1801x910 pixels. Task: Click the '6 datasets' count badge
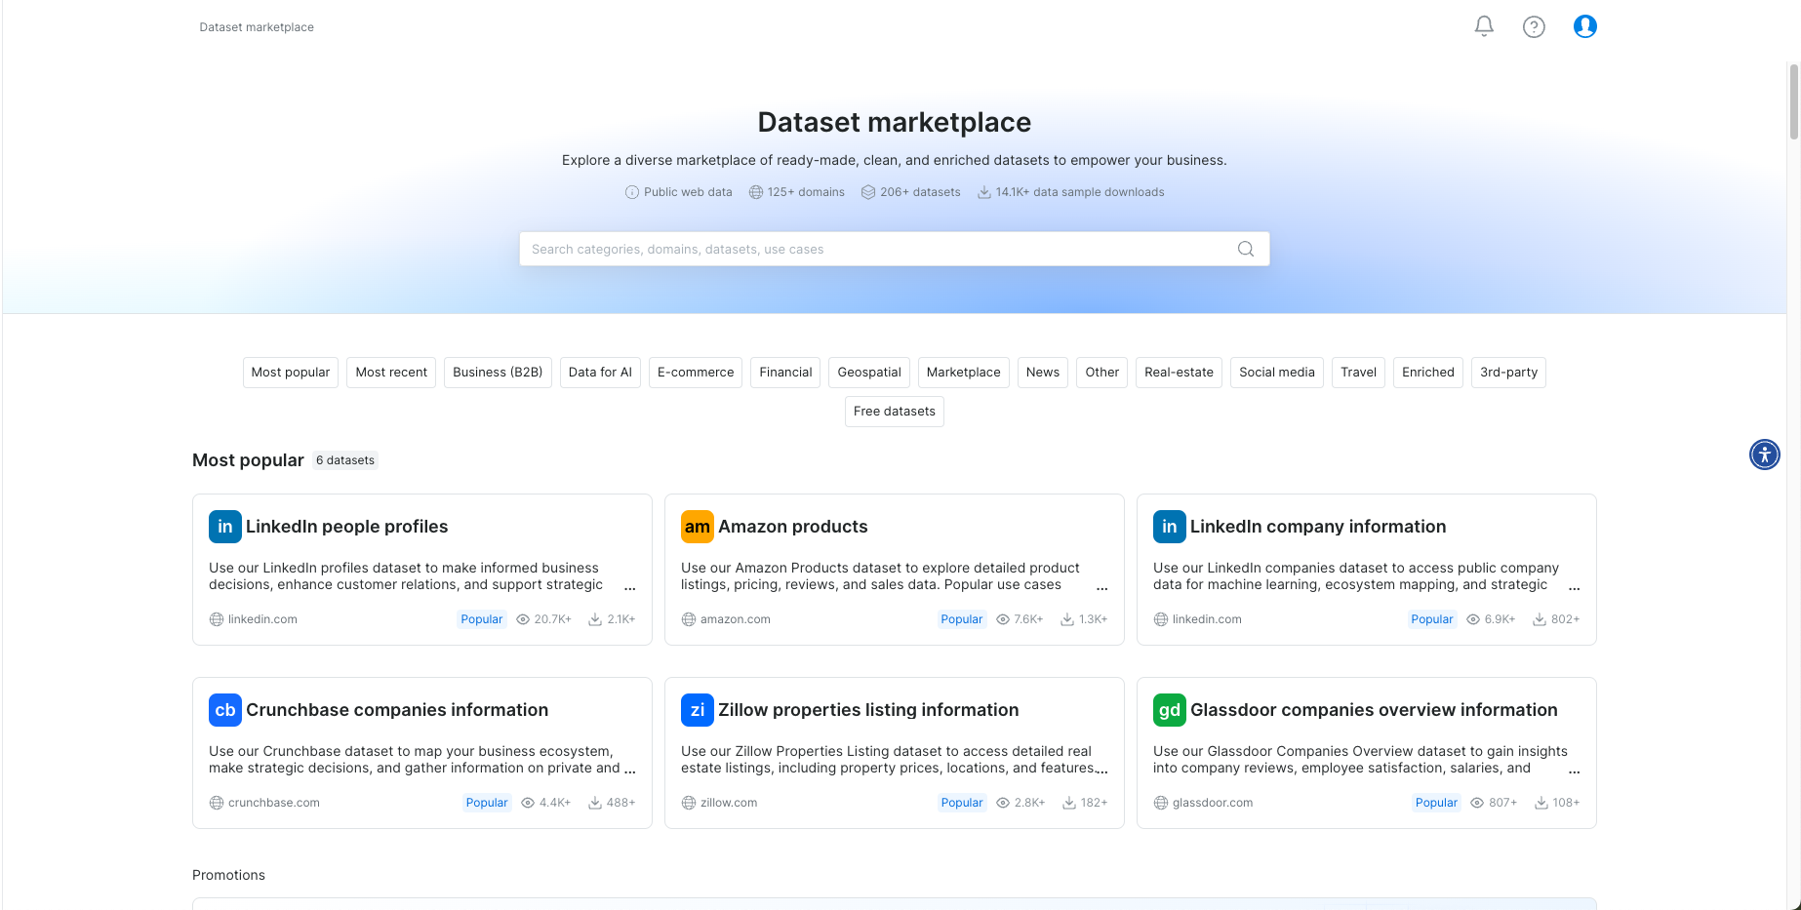pyautogui.click(x=345, y=460)
